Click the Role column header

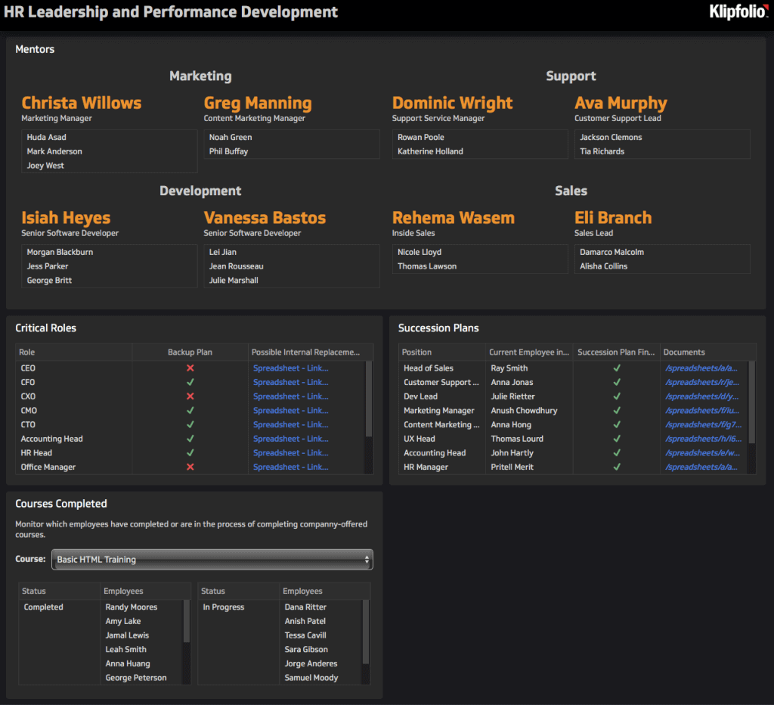(28, 352)
